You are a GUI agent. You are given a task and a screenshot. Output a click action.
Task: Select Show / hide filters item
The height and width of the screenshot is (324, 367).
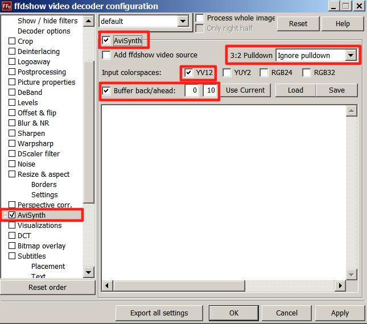pyautogui.click(x=48, y=21)
